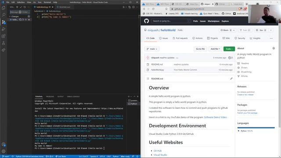Viewport: 281px width, 158px height.
Task: Open the repository tabs overflow ellipsis
Action: click(x=271, y=38)
